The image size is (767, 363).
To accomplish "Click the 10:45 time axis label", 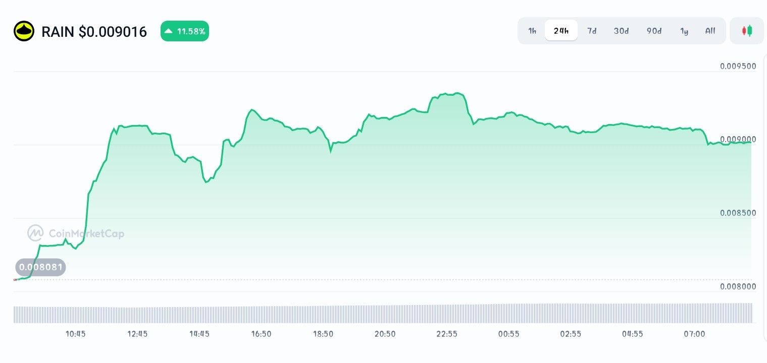I will click(x=75, y=334).
